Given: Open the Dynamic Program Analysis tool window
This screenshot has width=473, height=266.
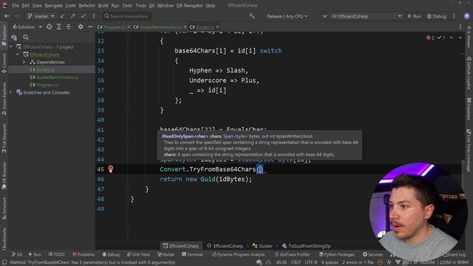Looking at the screenshot, I should tap(238, 254).
